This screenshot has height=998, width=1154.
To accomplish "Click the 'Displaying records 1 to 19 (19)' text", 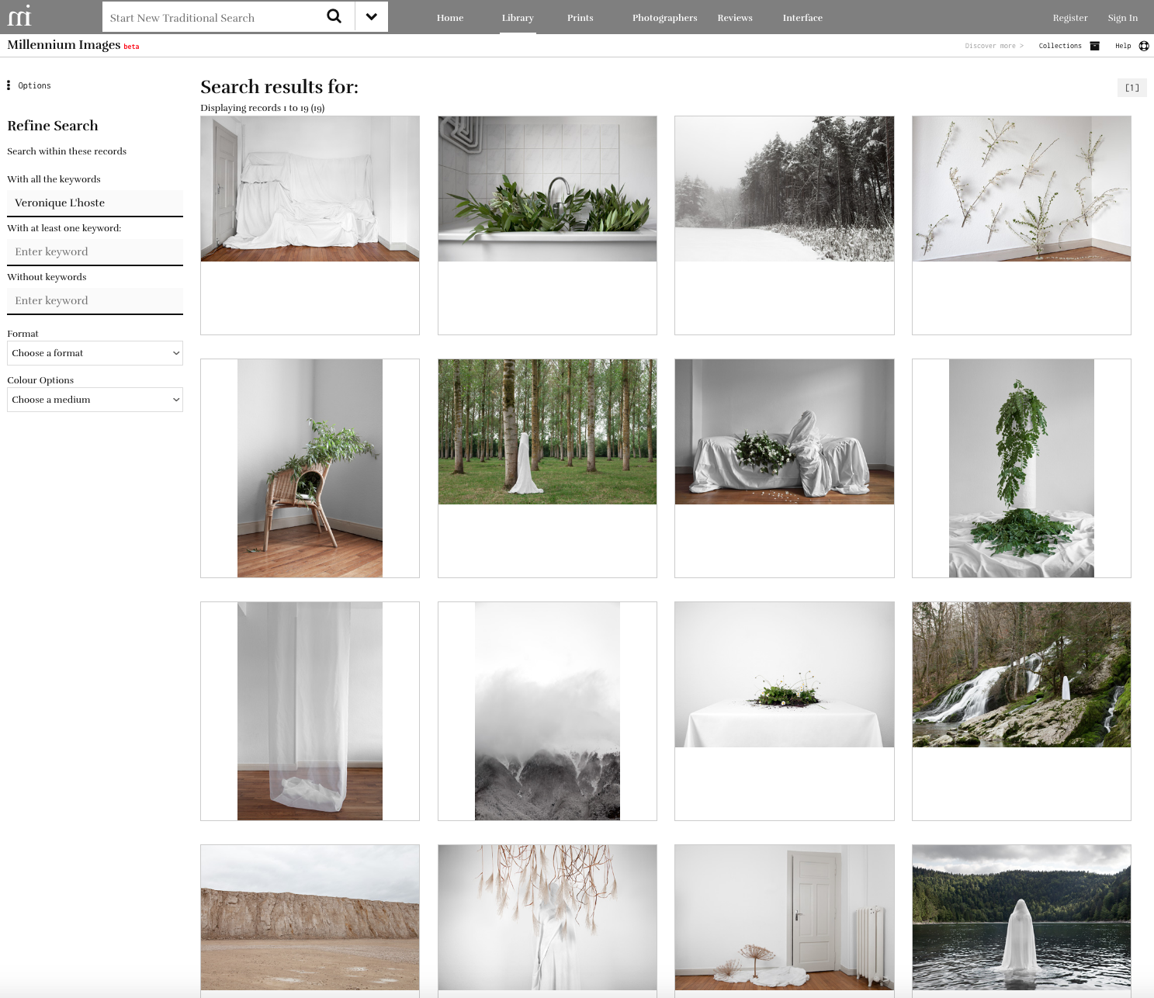I will [x=262, y=108].
